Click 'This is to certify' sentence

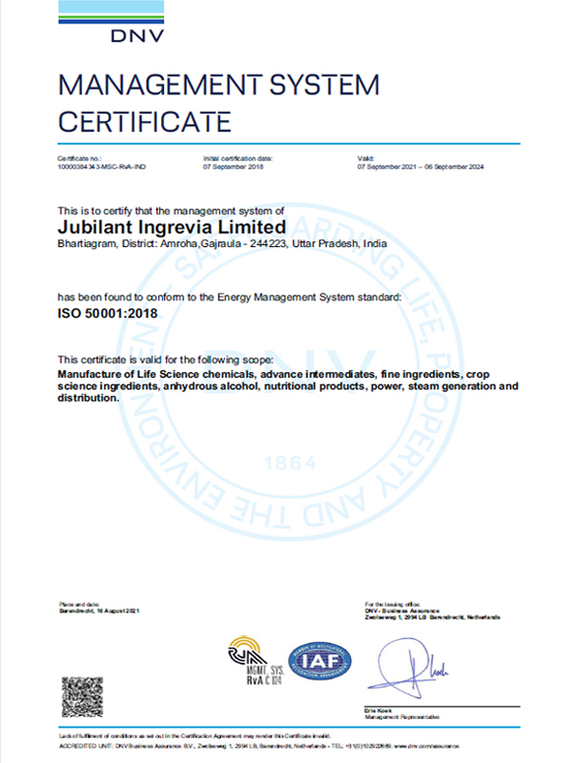pos(171,211)
